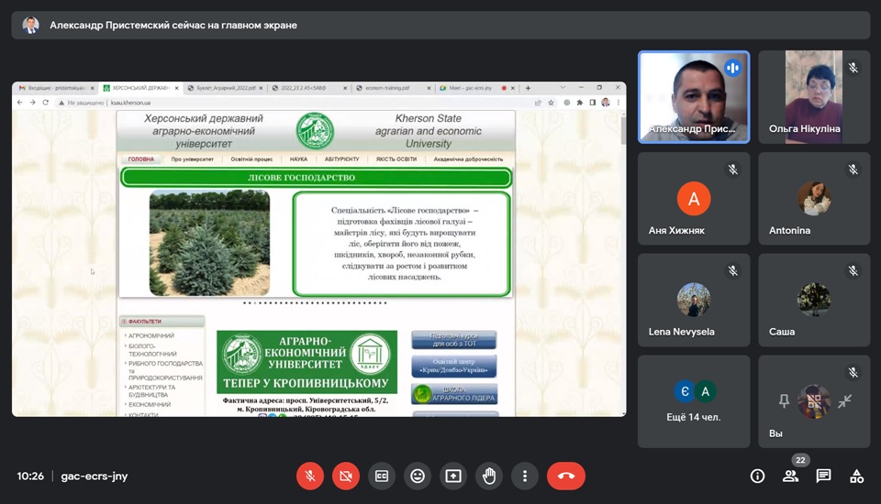Click Lena Nevysela's participant tile

point(694,300)
